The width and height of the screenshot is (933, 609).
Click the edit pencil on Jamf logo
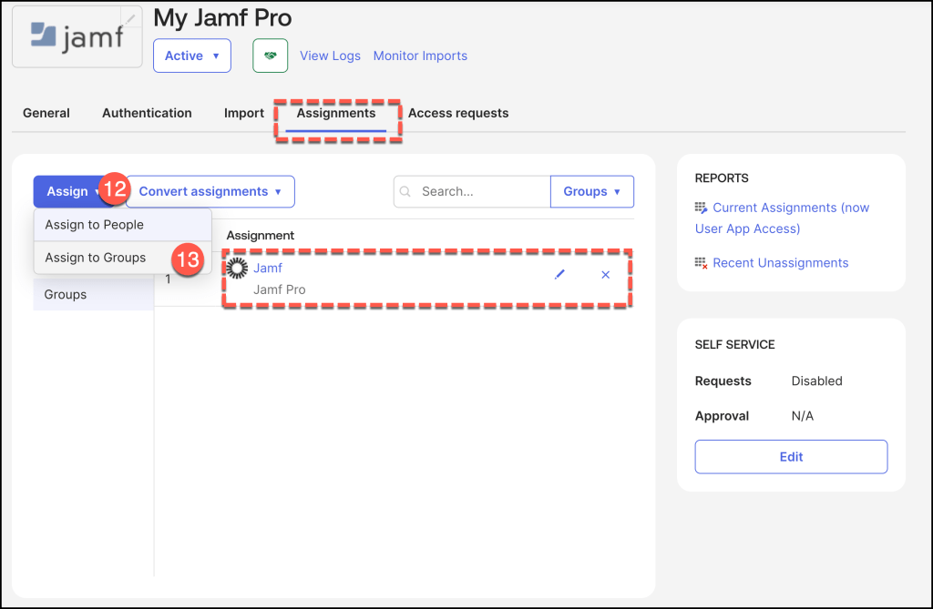tap(131, 18)
